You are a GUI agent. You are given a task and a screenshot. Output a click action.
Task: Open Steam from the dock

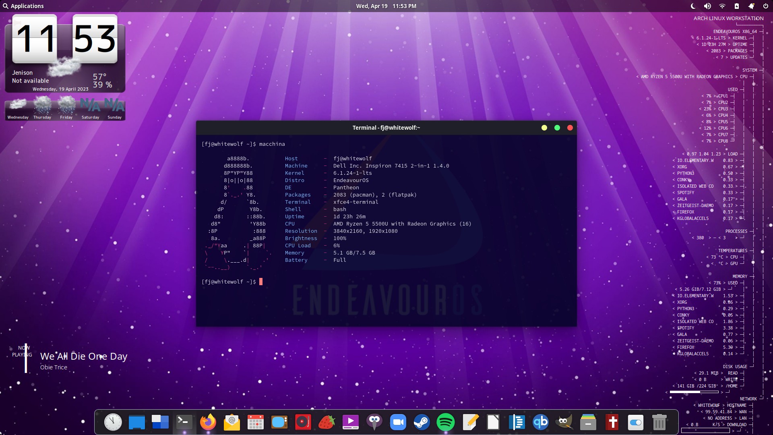click(422, 422)
